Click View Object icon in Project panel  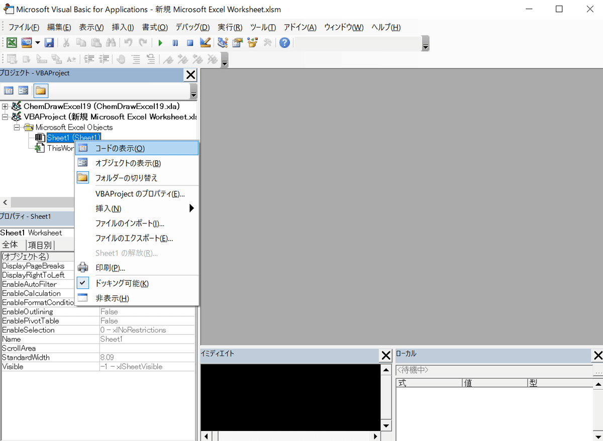click(23, 90)
